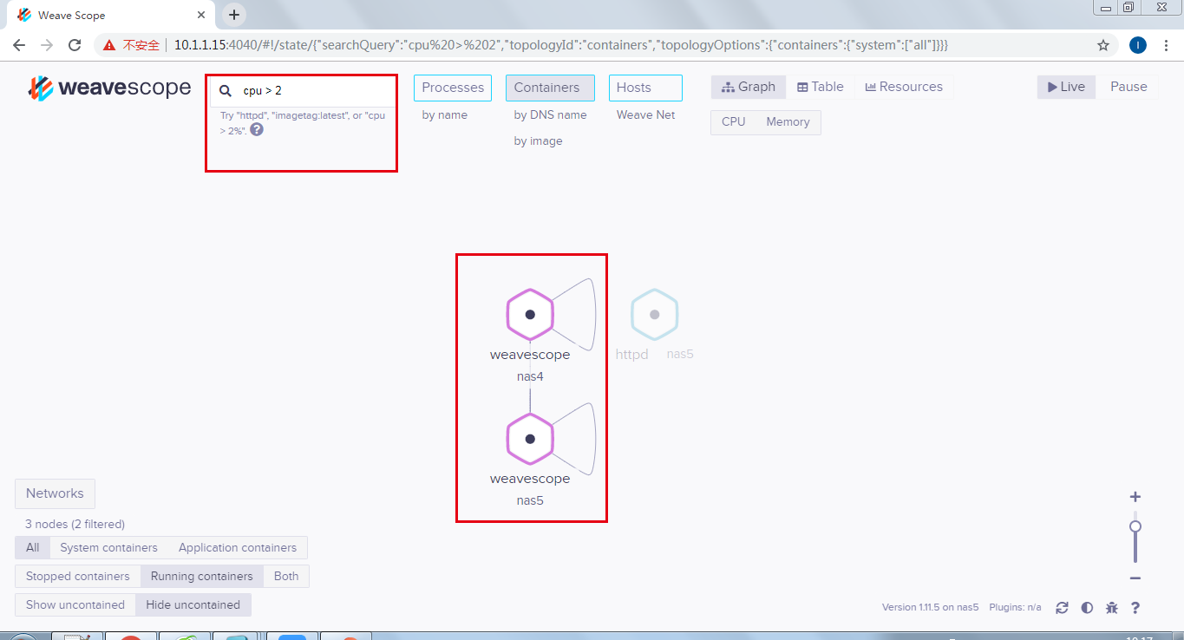Zoom out with the minus control
The height and width of the screenshot is (640, 1184).
1135,578
